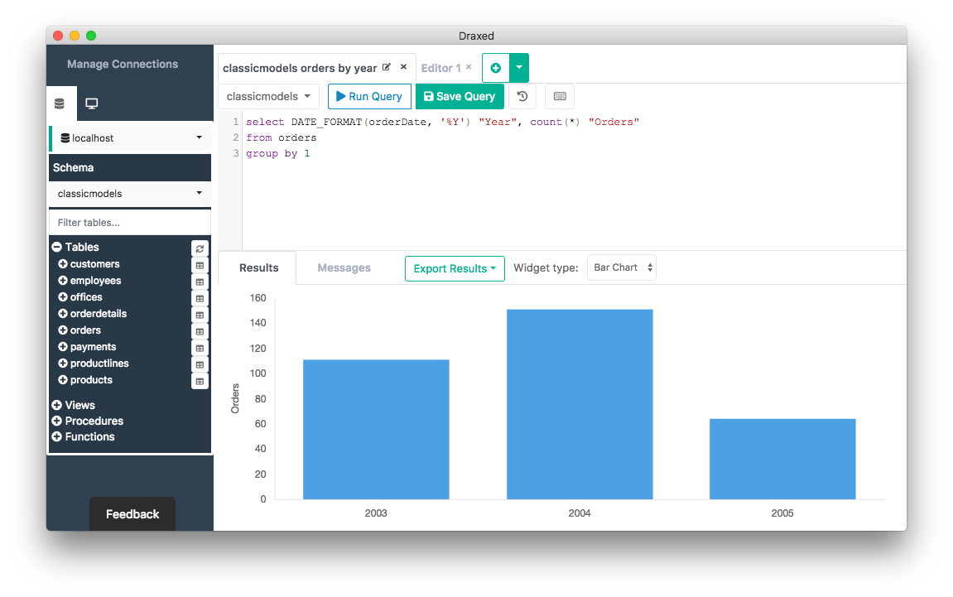The height and width of the screenshot is (597, 953).
Task: Click the keyboard shortcuts icon
Action: [560, 96]
